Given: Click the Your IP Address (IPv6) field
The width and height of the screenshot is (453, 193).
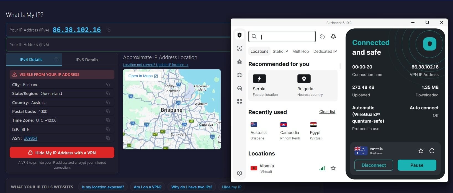Looking at the screenshot, I should click(119, 44).
